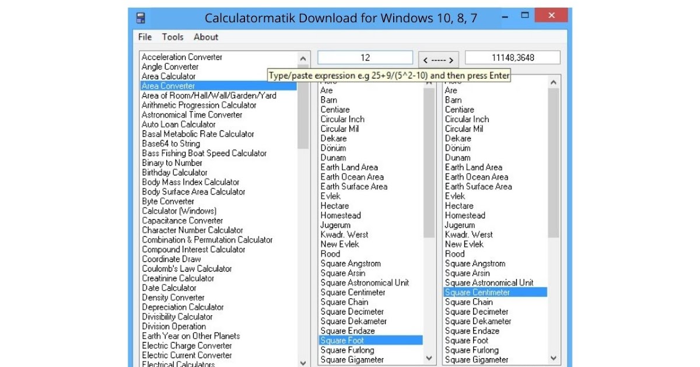The image size is (700, 367).
Task: Select Creatinine Calculator
Action: 178,278
